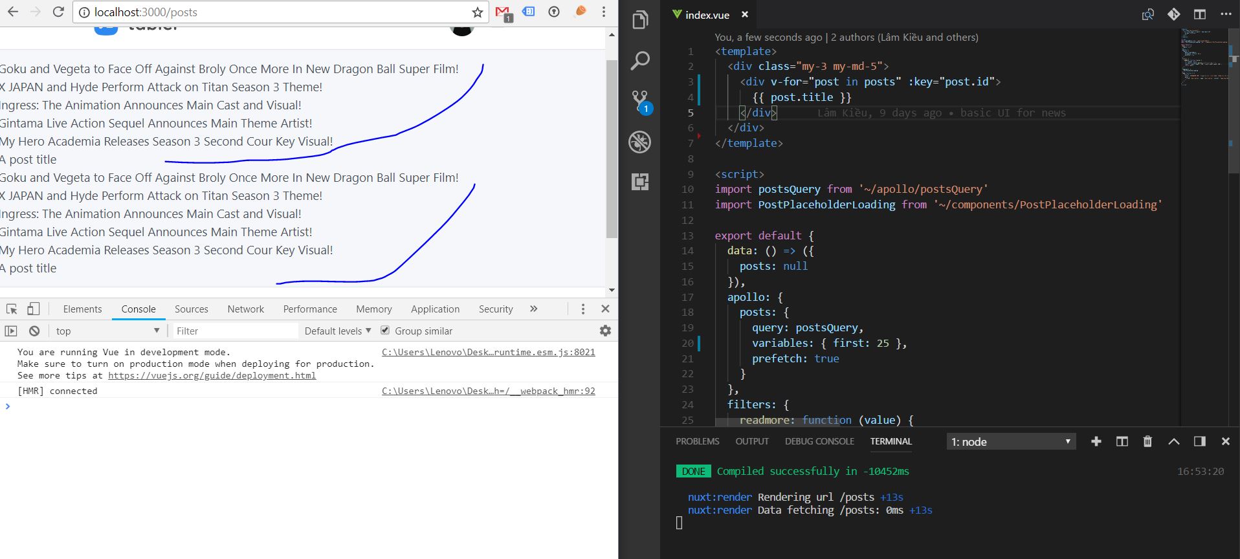Expand the Default levels dropdown

coord(338,331)
